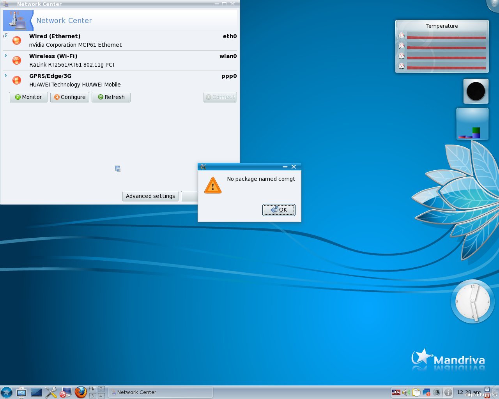
Task: Minimize the error dialog
Action: pyautogui.click(x=285, y=167)
